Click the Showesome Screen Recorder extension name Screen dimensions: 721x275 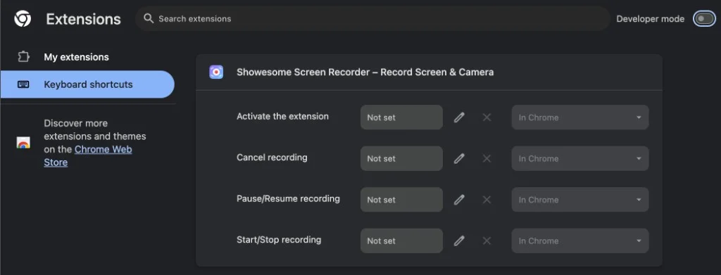pos(365,72)
